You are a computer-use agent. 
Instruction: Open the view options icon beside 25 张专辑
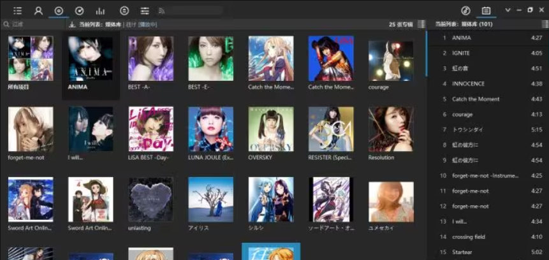(421, 24)
